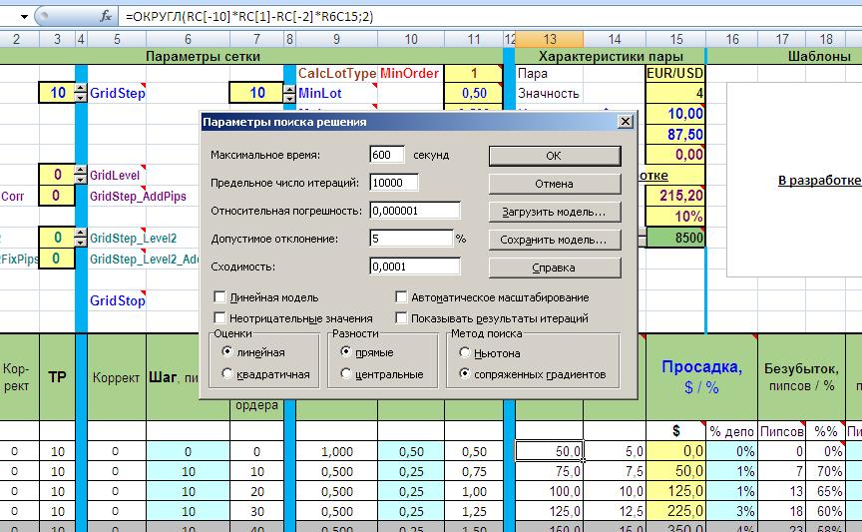The width and height of the screenshot is (862, 532).
Task: Close the Параметры поиска решения dialog
Action: tap(626, 122)
